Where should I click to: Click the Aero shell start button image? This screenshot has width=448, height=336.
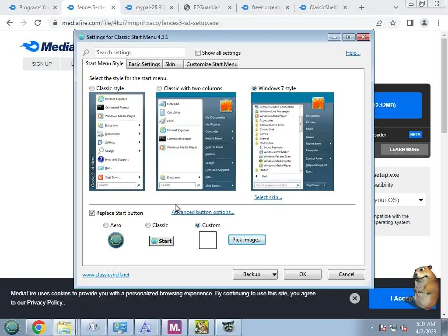(x=115, y=240)
